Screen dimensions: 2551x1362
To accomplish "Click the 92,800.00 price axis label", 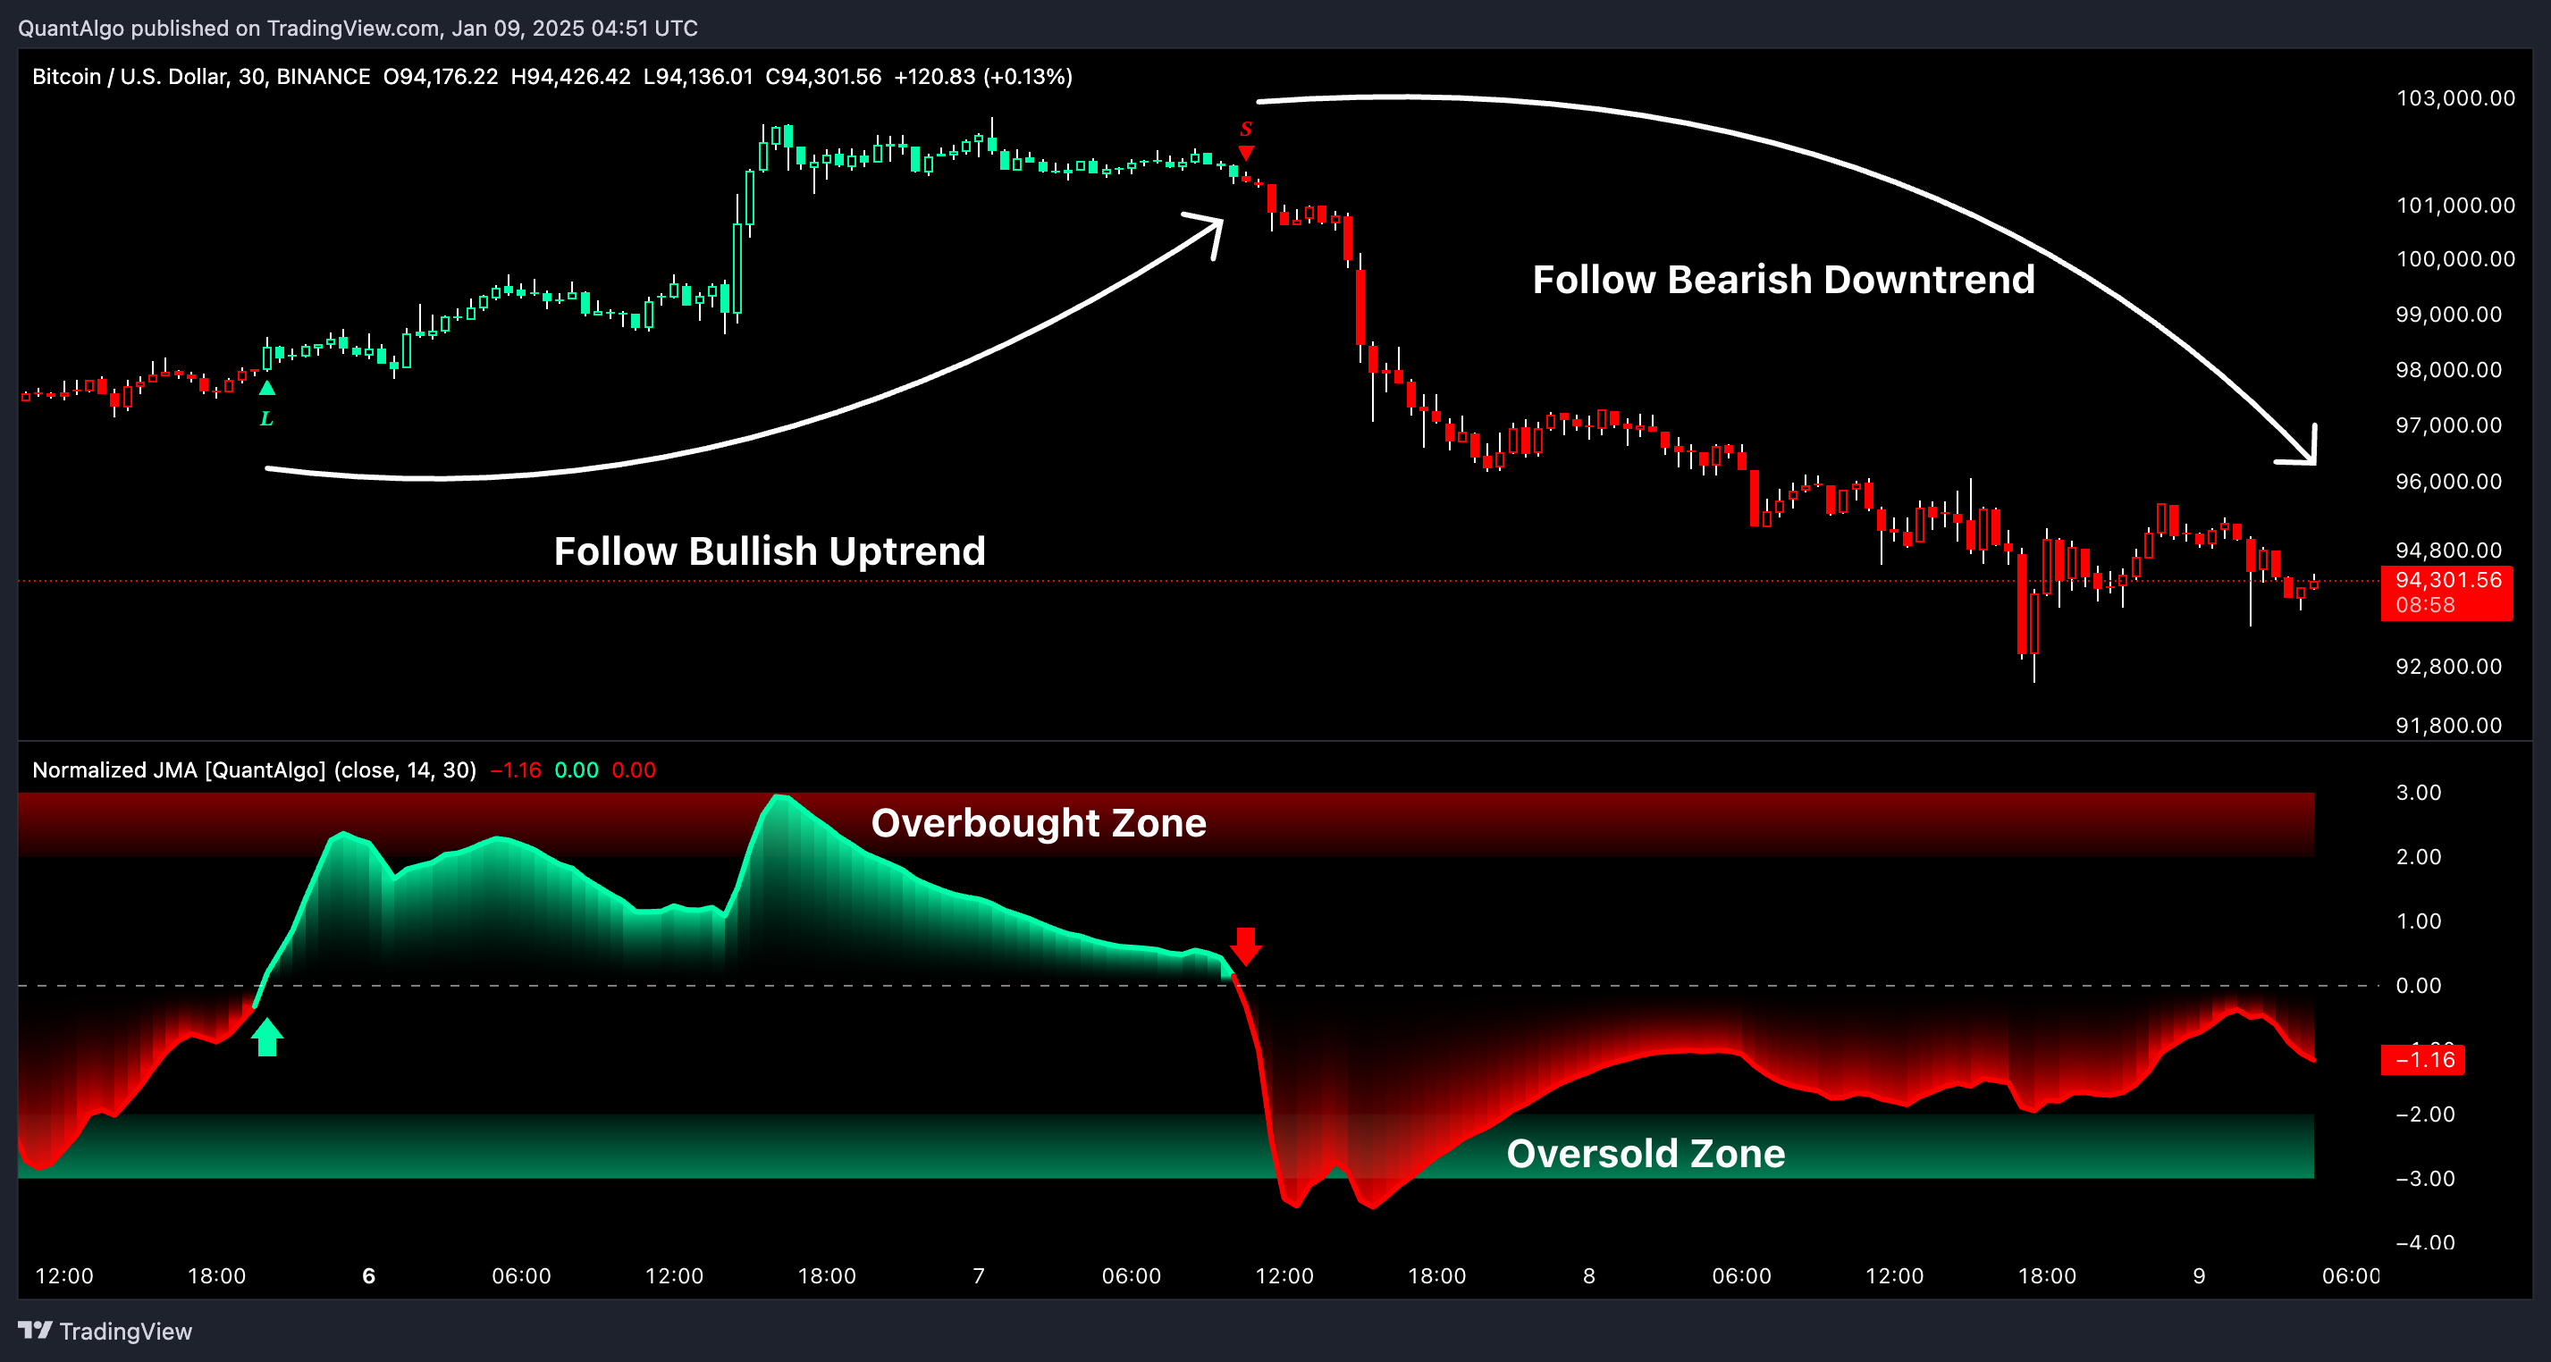I will click(2448, 666).
